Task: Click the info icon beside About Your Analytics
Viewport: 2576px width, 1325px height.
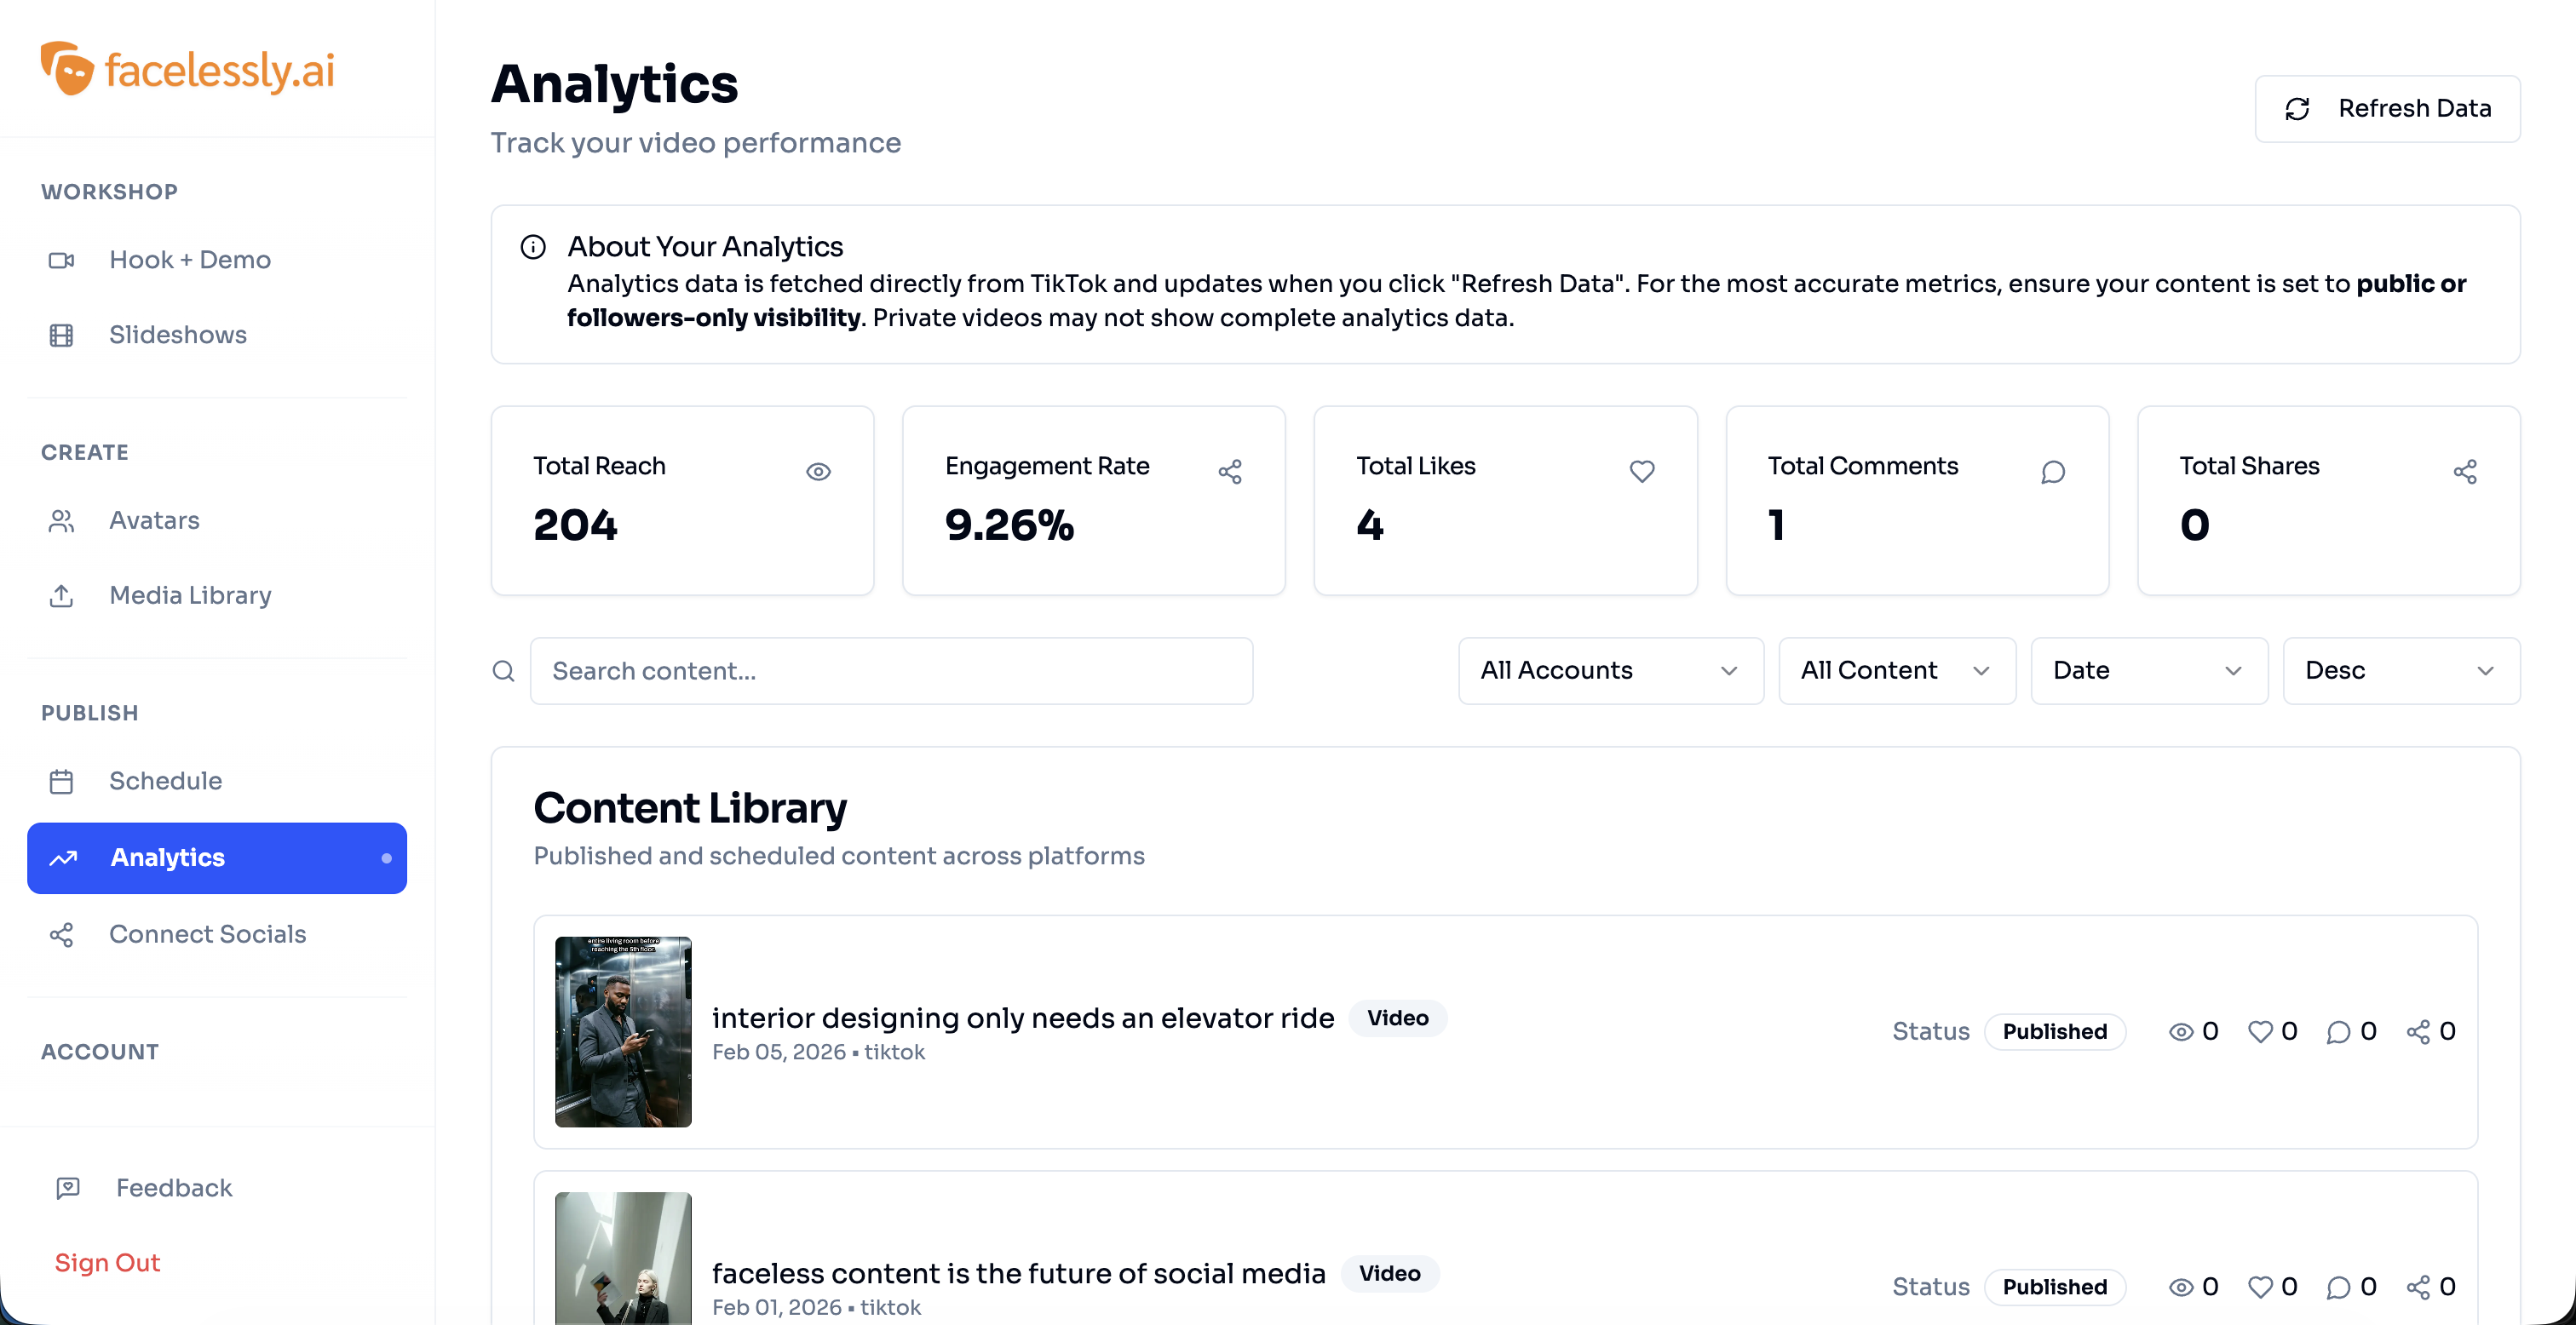Action: point(533,247)
